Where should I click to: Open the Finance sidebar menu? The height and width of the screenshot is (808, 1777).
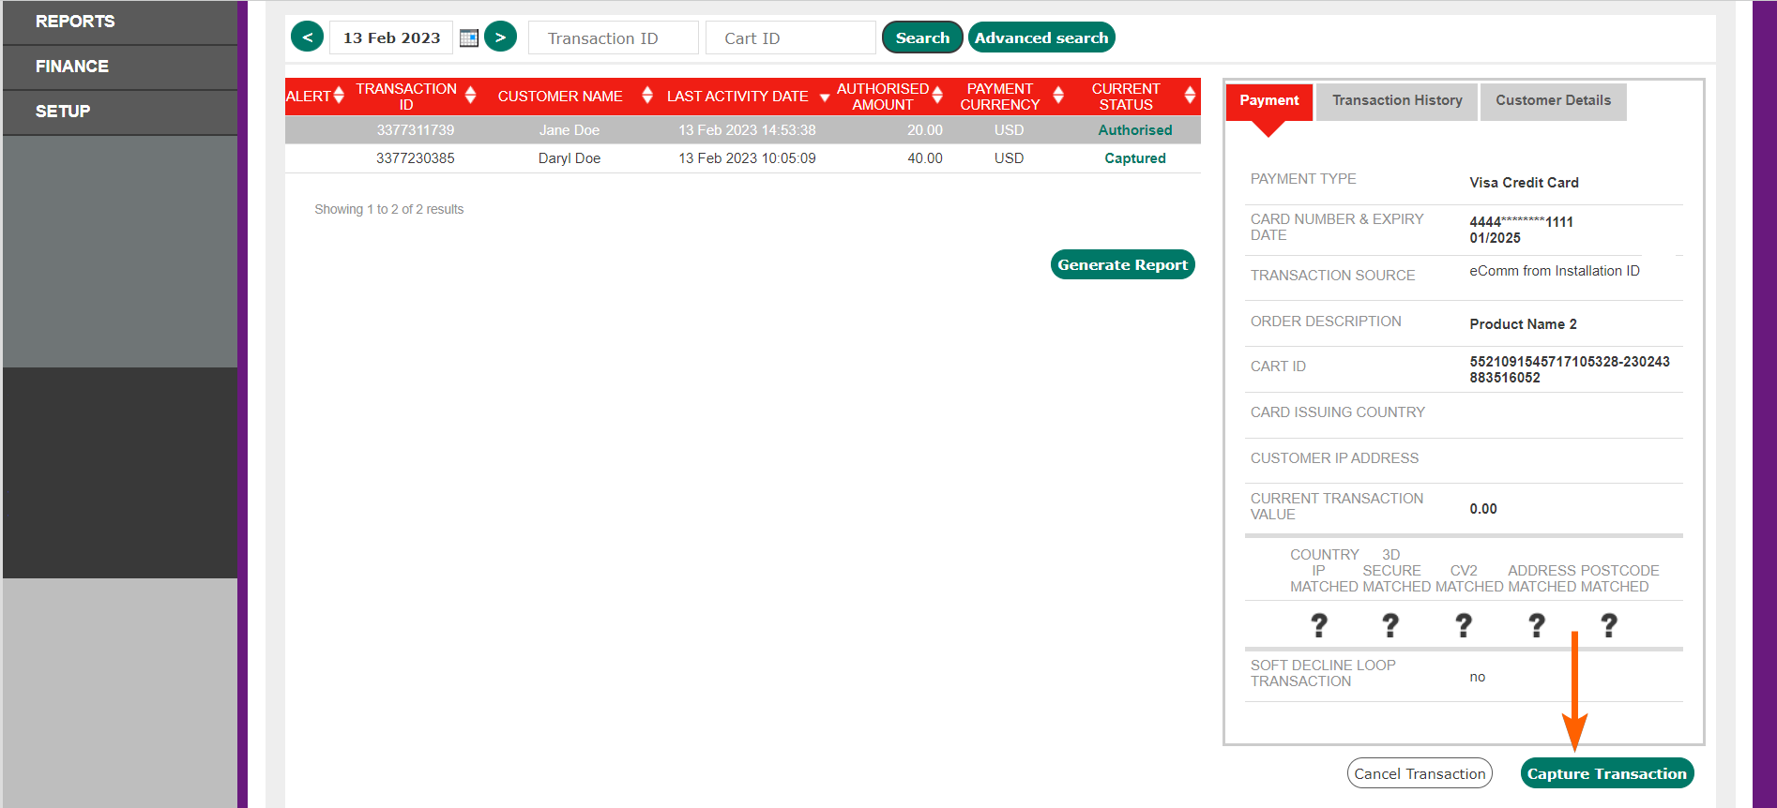[x=120, y=67]
